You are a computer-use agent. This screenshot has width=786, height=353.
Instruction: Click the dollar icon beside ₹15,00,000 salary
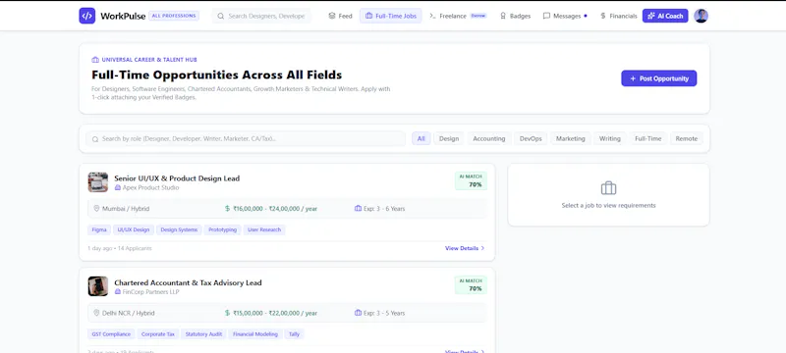[228, 313]
